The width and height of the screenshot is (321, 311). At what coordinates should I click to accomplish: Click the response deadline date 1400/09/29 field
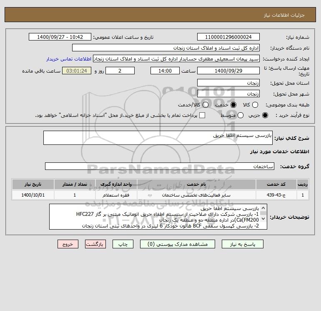tap(228, 71)
